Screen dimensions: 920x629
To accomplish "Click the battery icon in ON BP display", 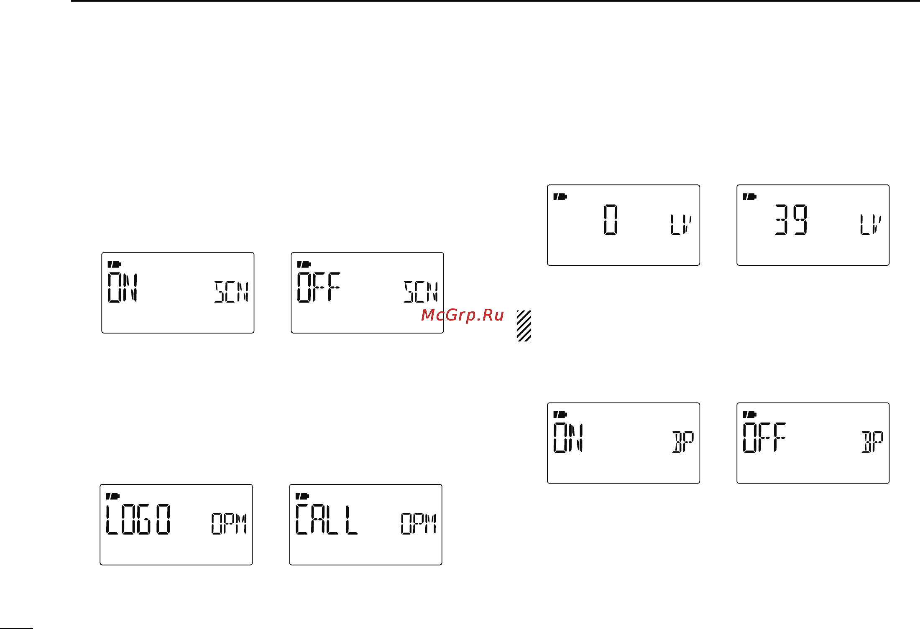I will click(x=560, y=415).
